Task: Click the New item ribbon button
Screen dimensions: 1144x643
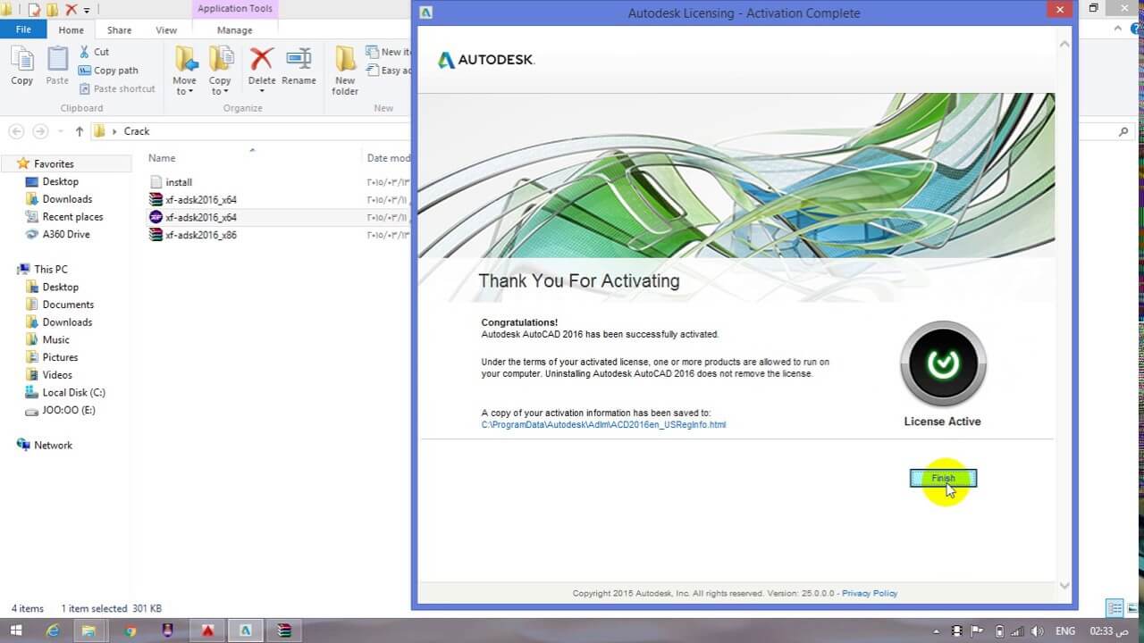Action: [x=390, y=52]
